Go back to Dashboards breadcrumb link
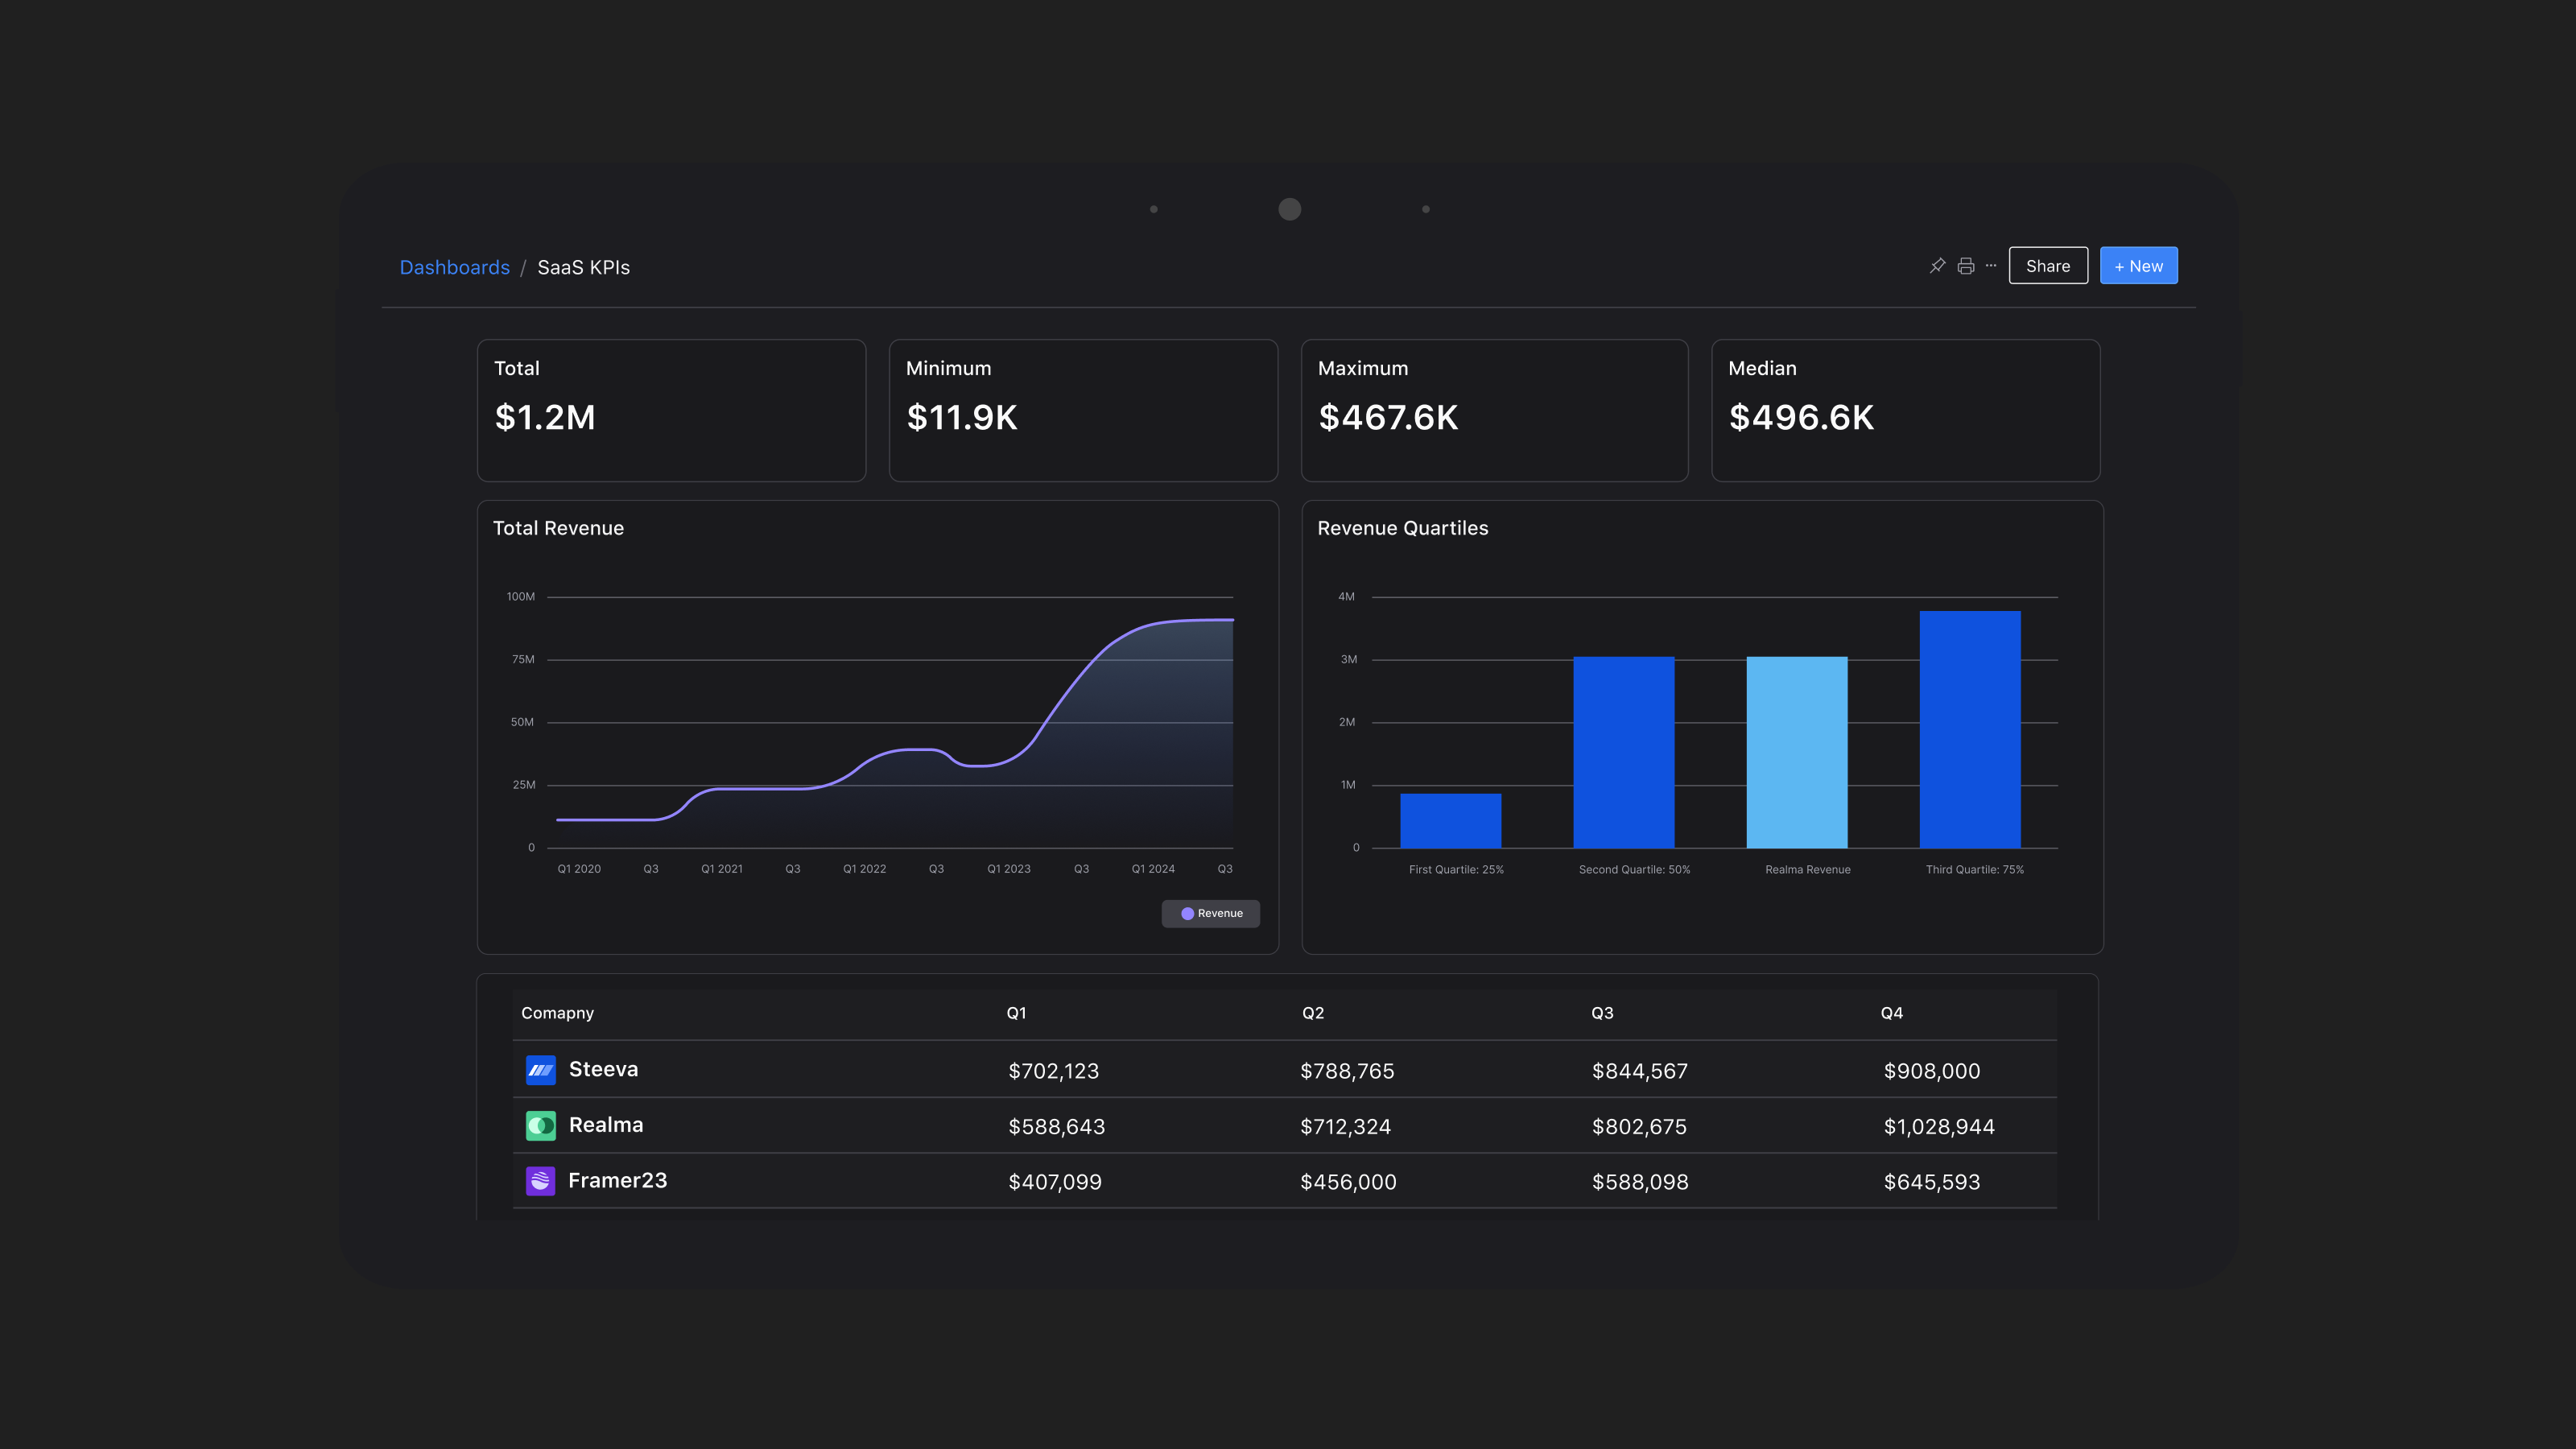The image size is (2576, 1449). tap(454, 268)
